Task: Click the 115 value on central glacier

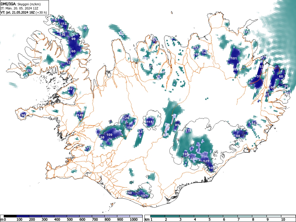Action: pos(149,122)
